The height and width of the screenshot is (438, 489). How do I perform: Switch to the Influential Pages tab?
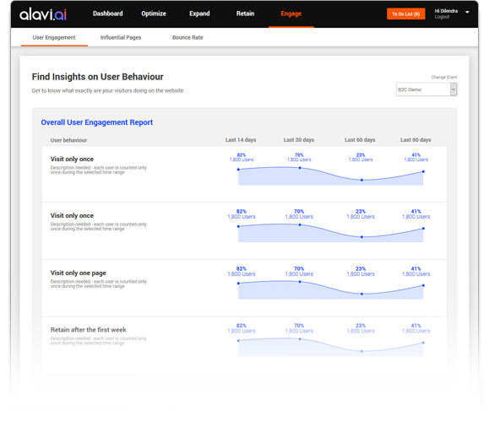[121, 37]
